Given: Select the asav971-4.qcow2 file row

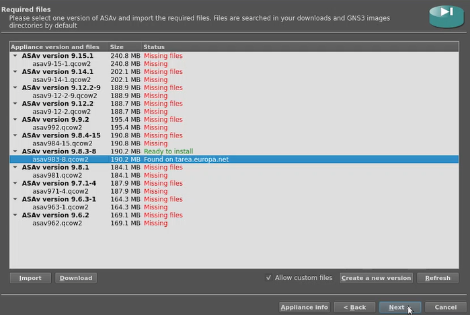Looking at the screenshot, I should [x=234, y=191].
